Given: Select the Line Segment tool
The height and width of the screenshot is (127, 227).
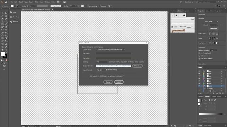Looking at the screenshot, I should point(6,22).
